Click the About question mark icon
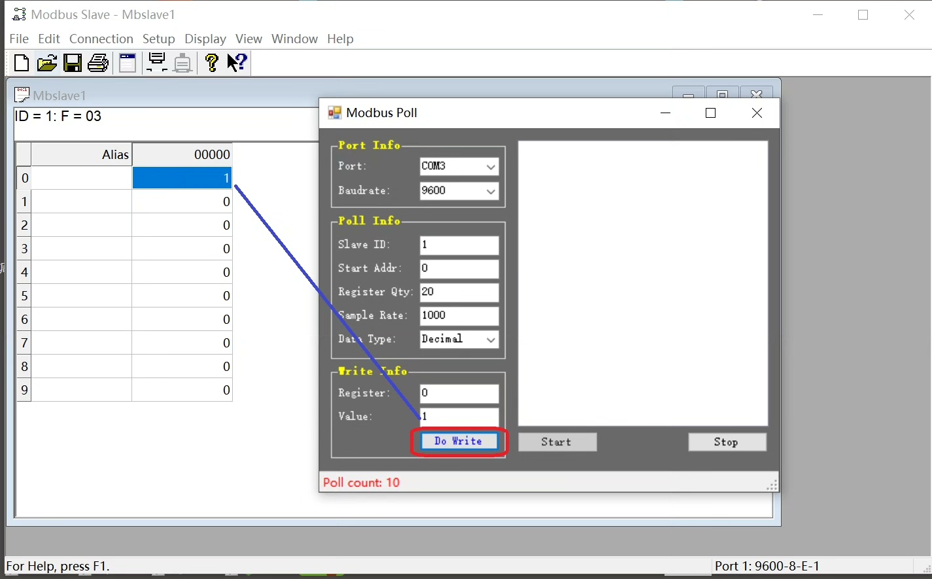Viewport: 932px width, 579px height. pos(211,63)
